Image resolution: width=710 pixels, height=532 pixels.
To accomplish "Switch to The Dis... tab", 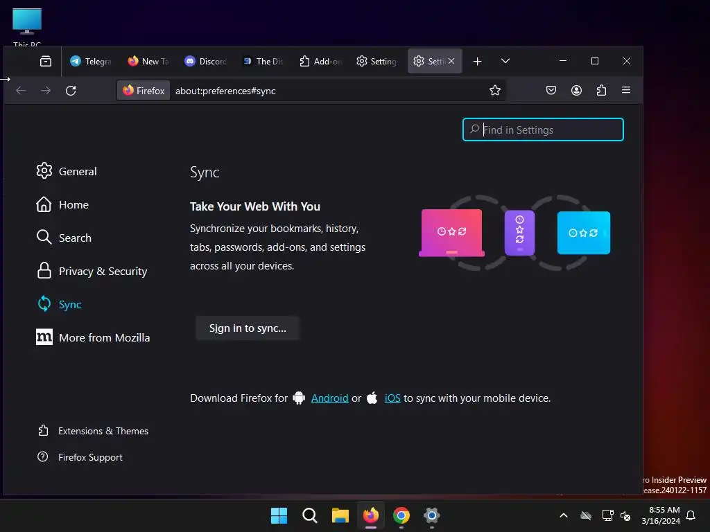I will pos(263,61).
